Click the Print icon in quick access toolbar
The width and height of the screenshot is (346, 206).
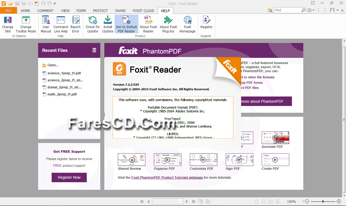24,4
